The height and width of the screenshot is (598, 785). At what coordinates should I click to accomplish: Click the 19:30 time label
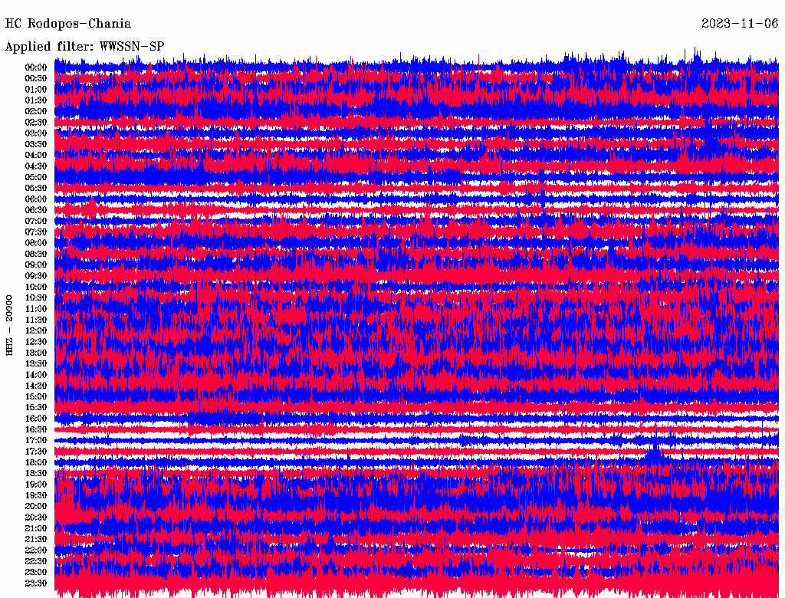(35, 495)
